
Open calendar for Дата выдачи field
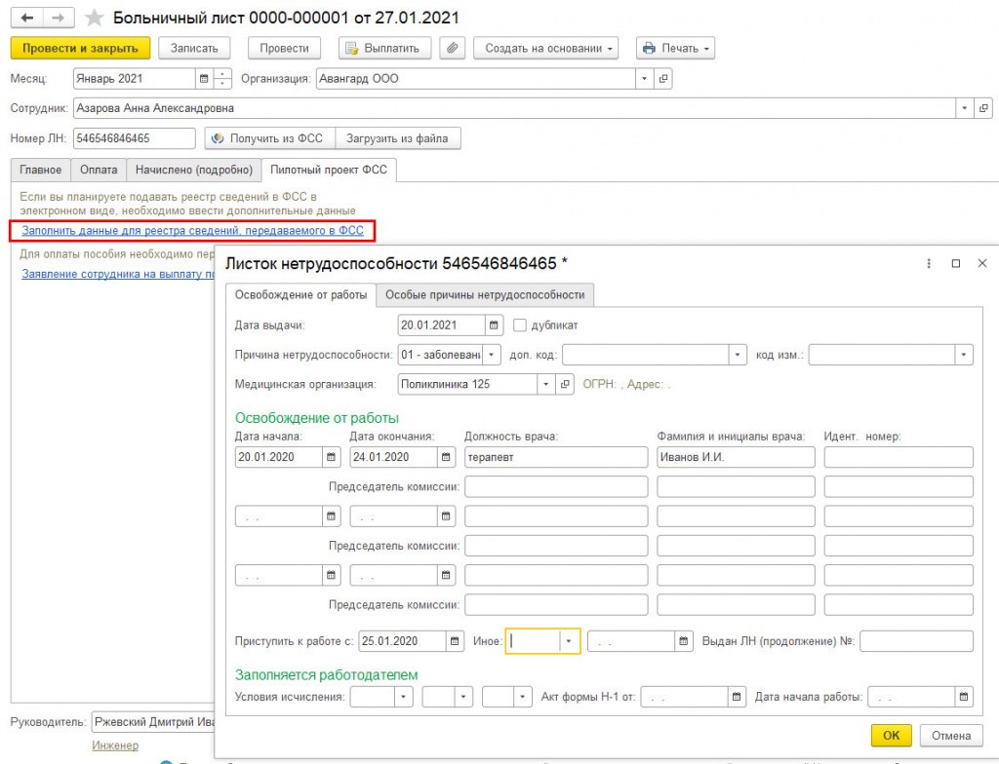click(494, 325)
